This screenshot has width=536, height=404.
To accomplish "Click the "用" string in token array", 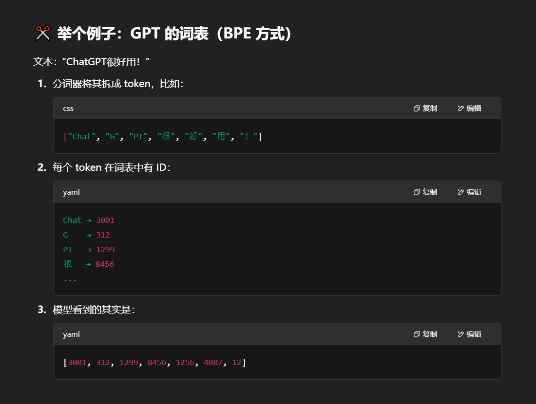I will click(221, 137).
